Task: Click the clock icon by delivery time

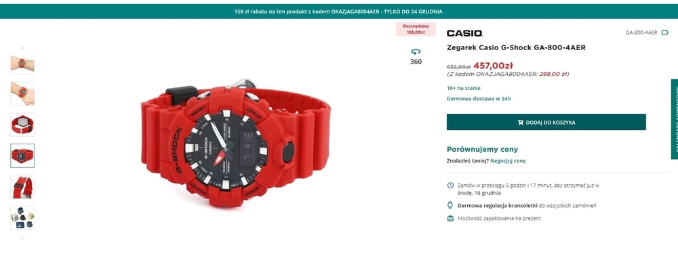Action: tap(450, 186)
